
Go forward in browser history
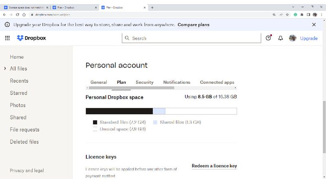click(11, 15)
